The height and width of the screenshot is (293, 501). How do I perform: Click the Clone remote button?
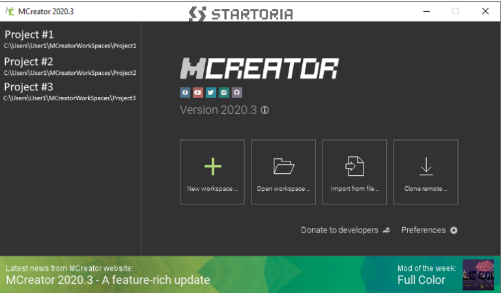coord(426,172)
